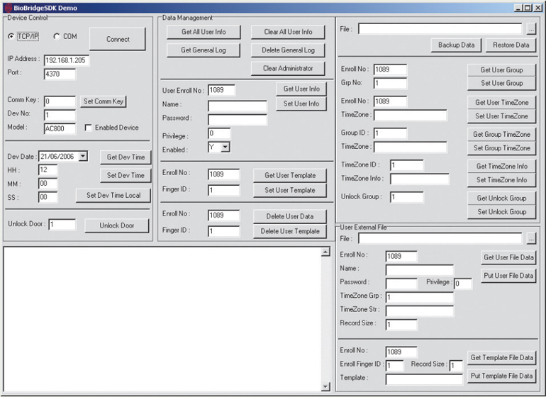546x397 pixels.
Task: Click Get User Group button
Action: point(502,70)
